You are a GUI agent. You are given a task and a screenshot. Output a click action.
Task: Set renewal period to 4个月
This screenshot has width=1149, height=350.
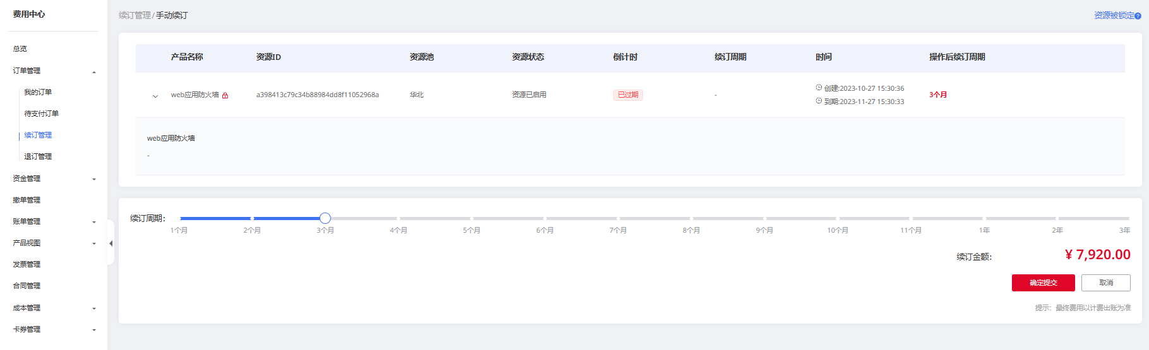[399, 230]
